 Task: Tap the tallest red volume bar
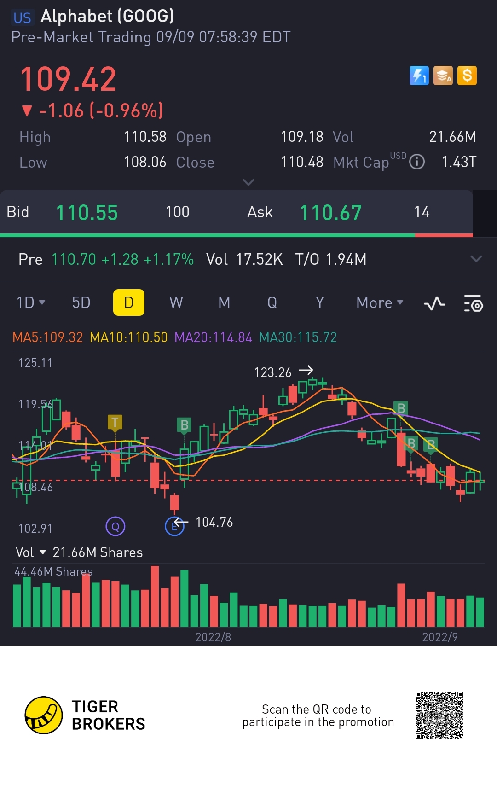155,596
